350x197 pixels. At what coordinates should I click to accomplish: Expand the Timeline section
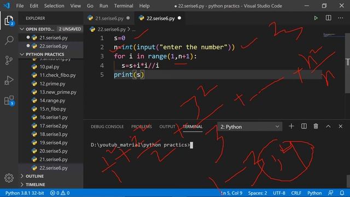tap(51, 184)
